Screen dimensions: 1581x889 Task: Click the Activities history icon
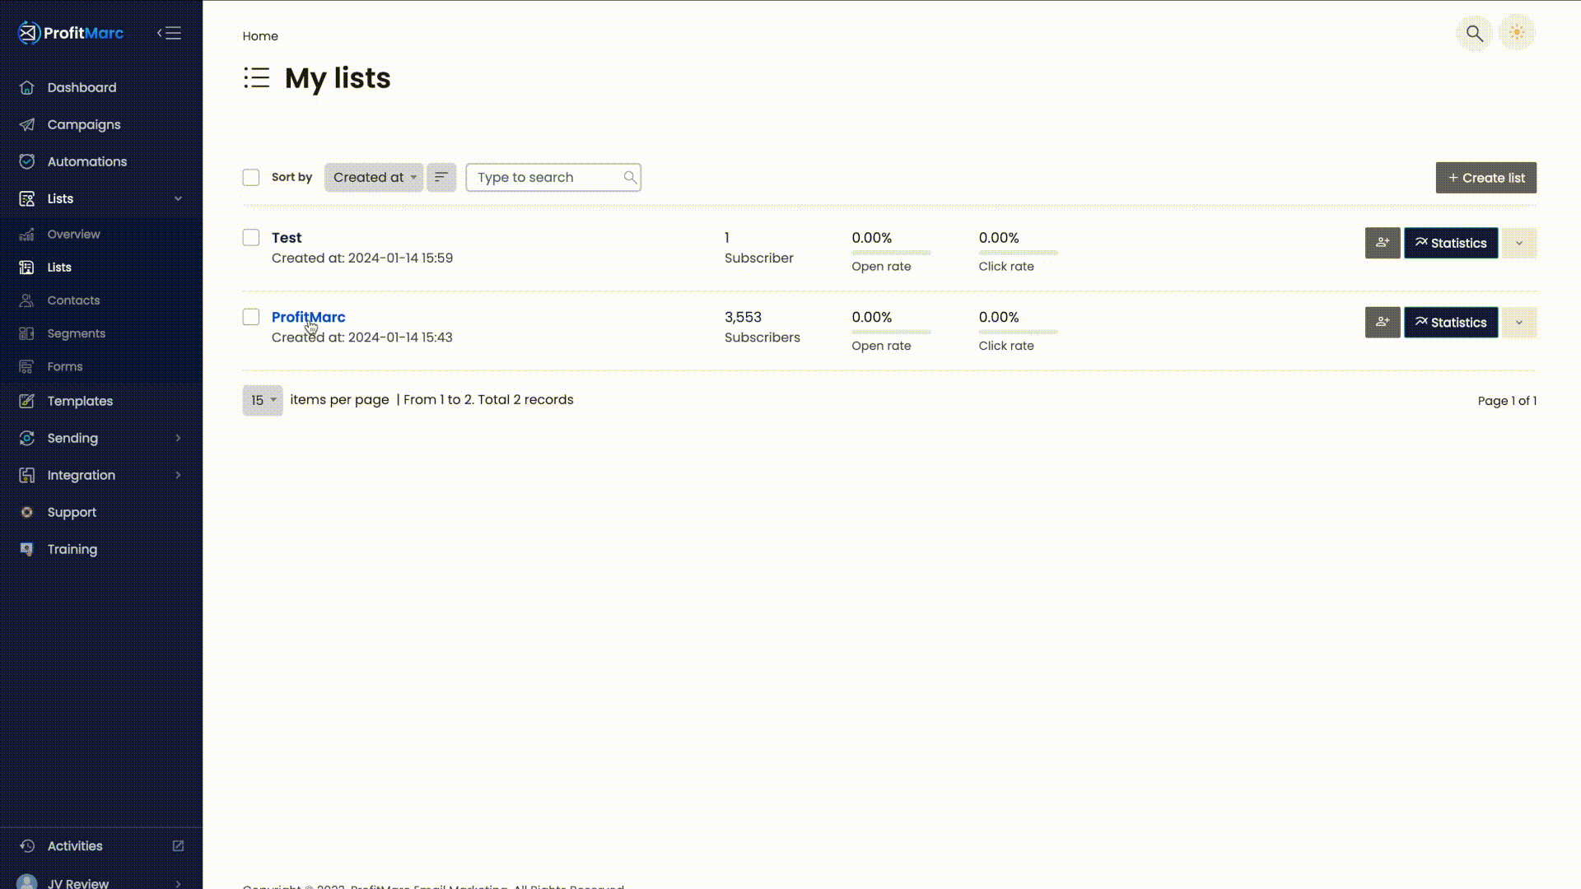[27, 846]
